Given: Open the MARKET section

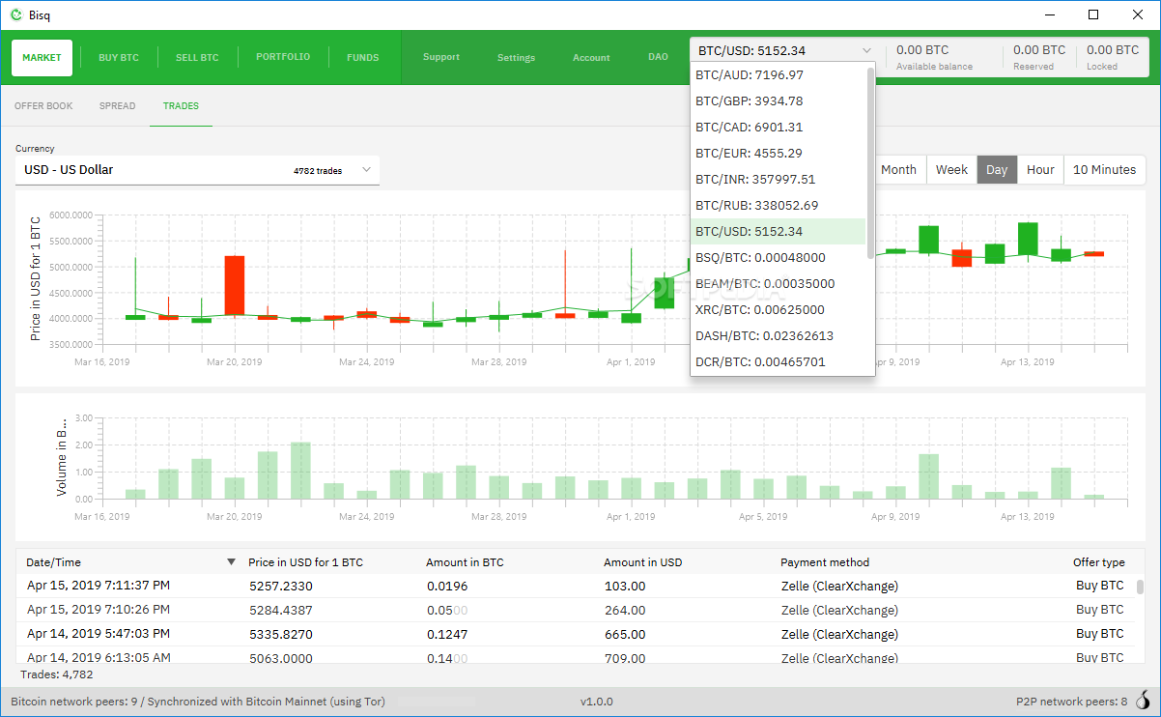Looking at the screenshot, I should click(x=42, y=58).
